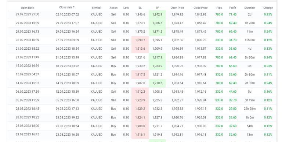
Task: Click highlighted TP cell 1,871.5
Action: (158, 32)
